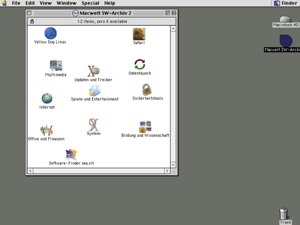Select the Datentausch sync arrows icon
The image size is (300, 225).
click(140, 64)
